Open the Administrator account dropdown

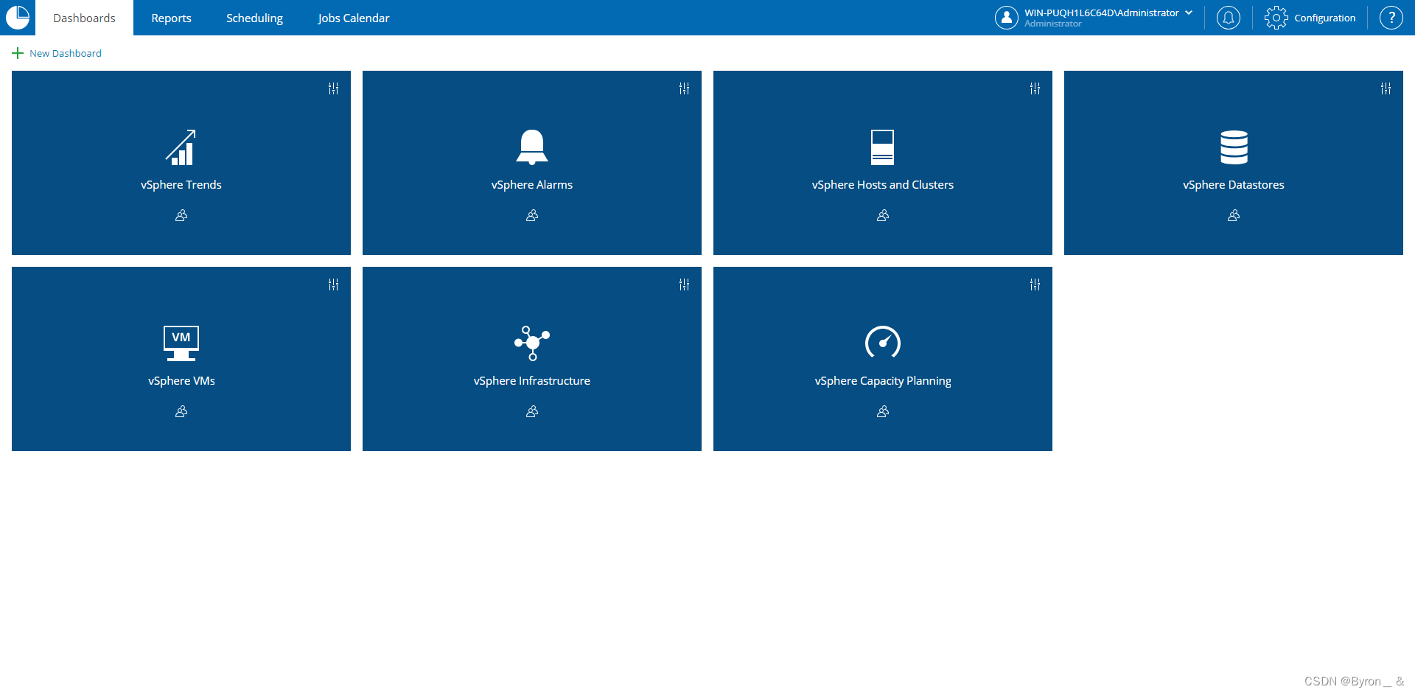pyautogui.click(x=1189, y=13)
